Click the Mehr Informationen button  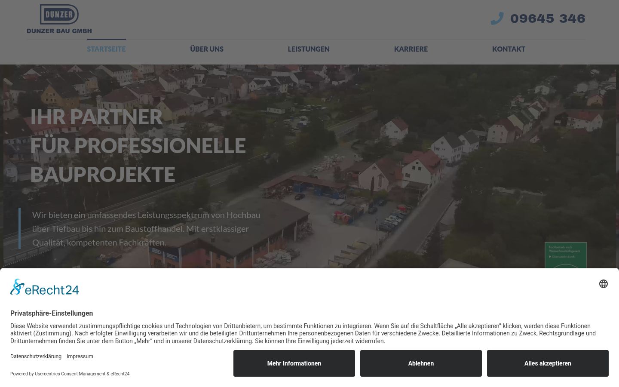click(294, 363)
